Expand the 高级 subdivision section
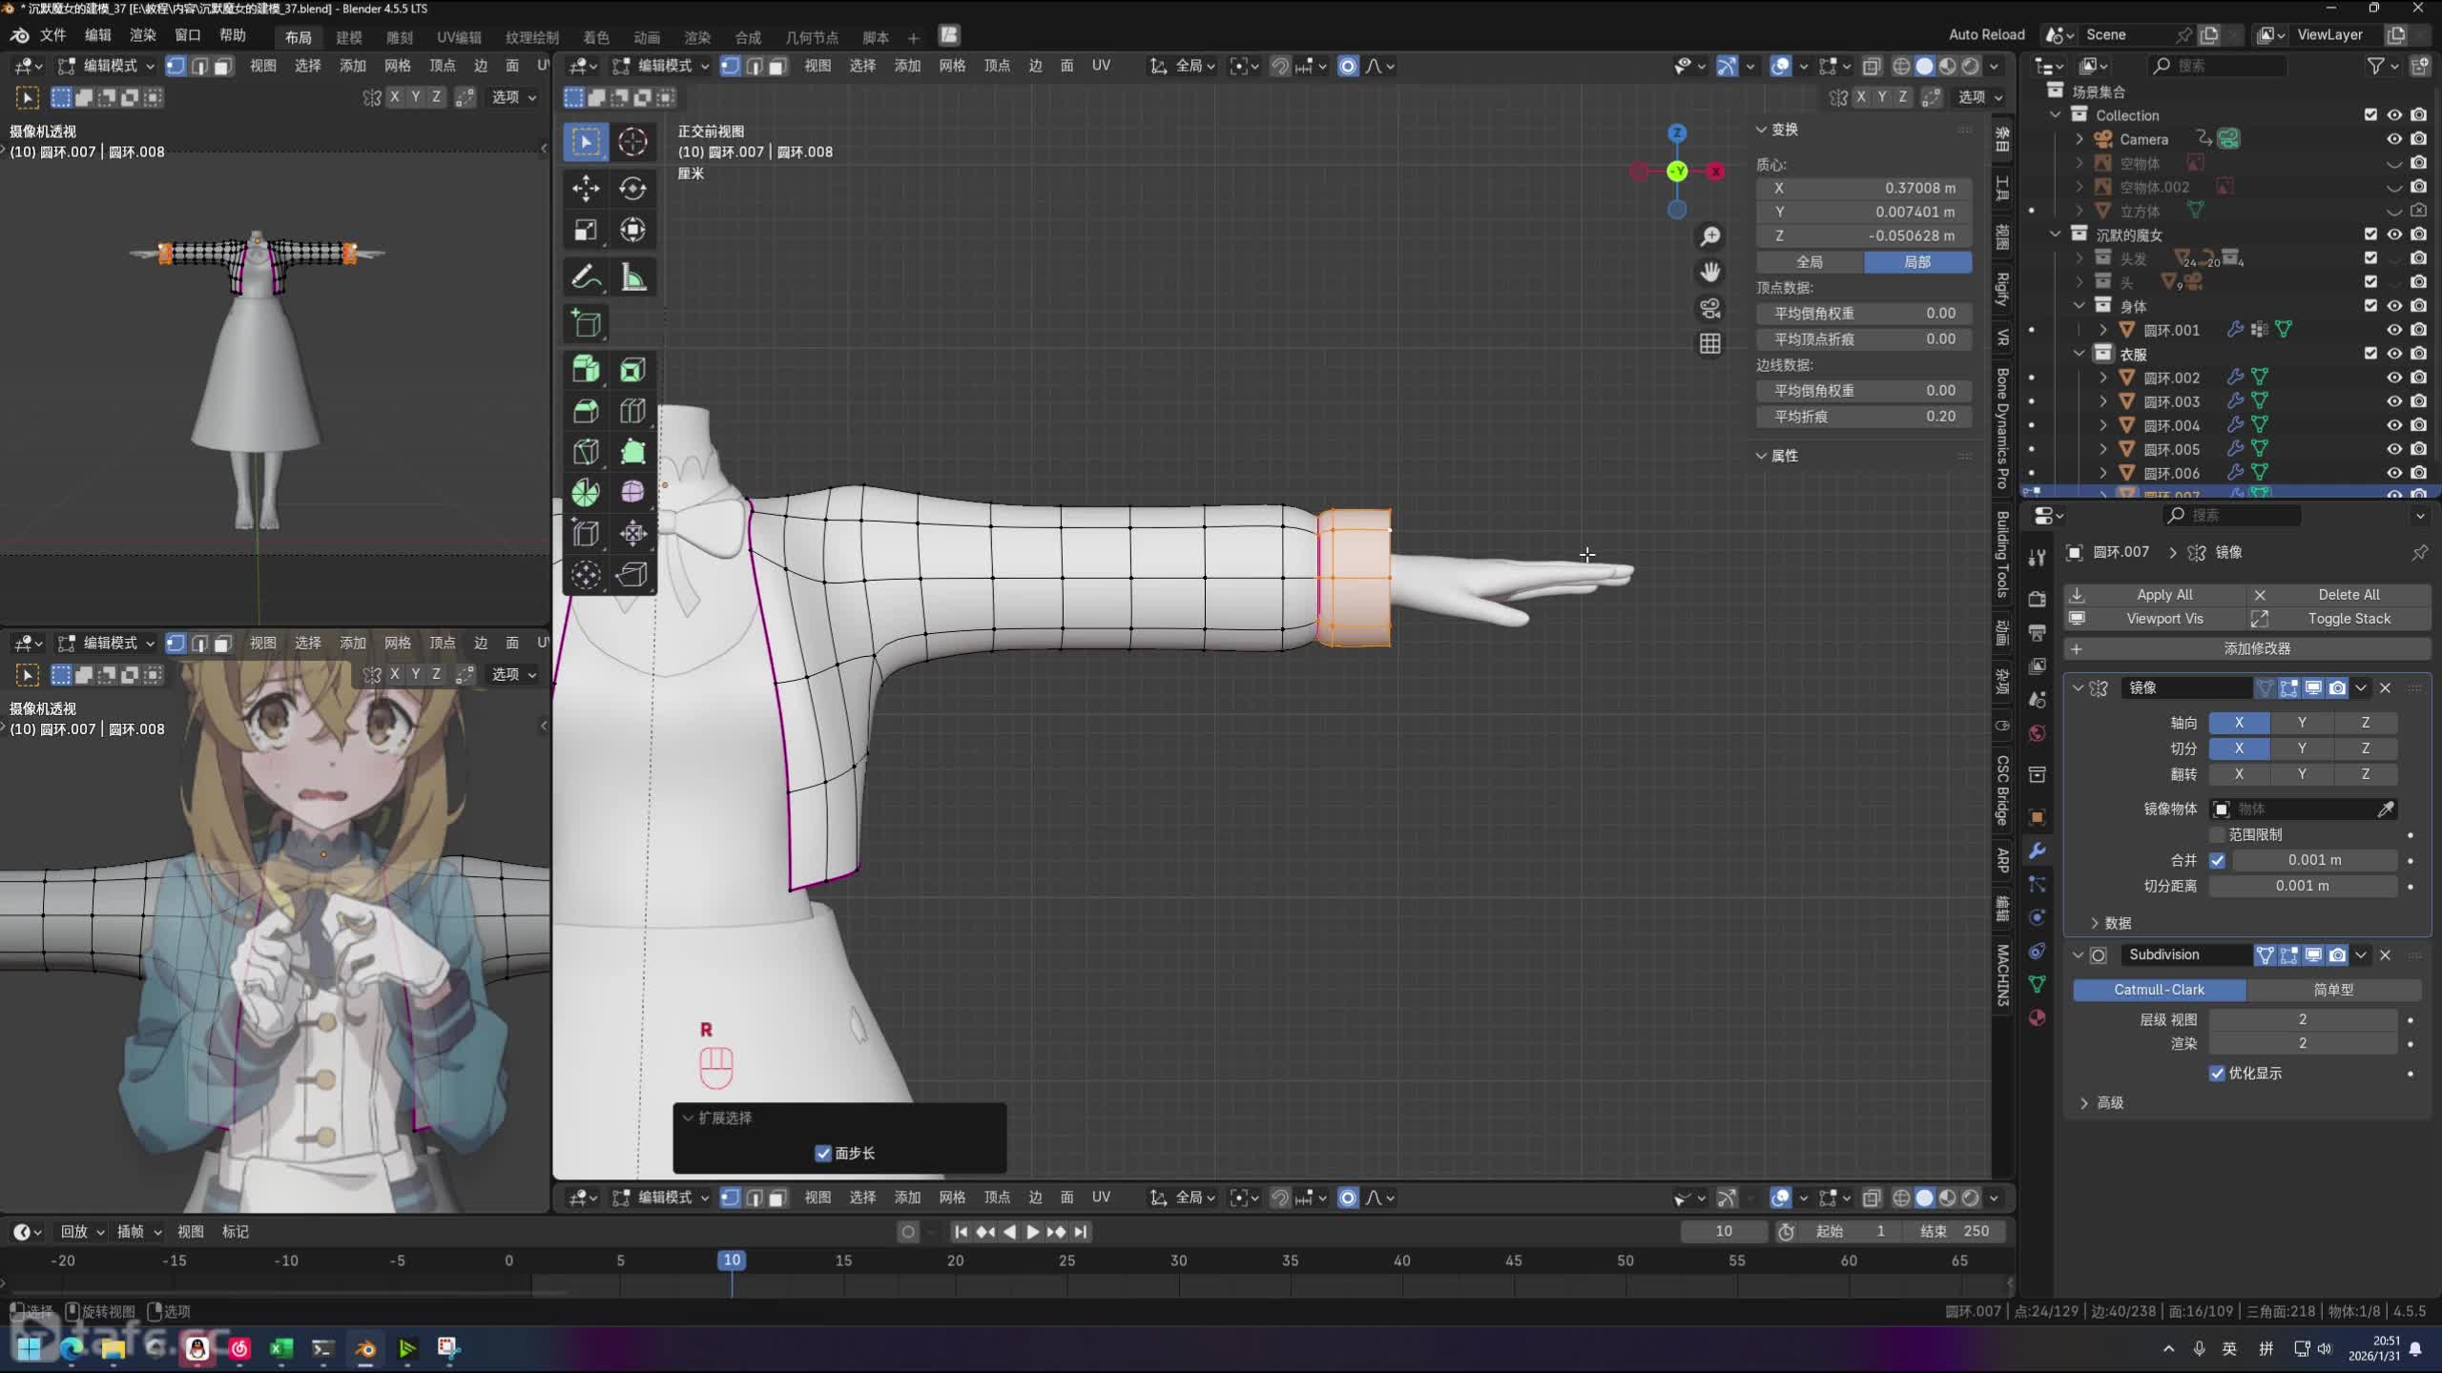The height and width of the screenshot is (1373, 2442). (2108, 1103)
